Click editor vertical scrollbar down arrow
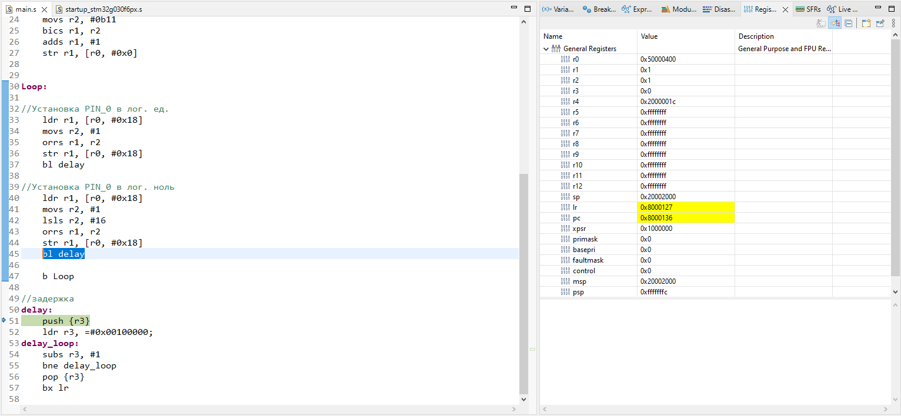901x416 pixels. 524,399
